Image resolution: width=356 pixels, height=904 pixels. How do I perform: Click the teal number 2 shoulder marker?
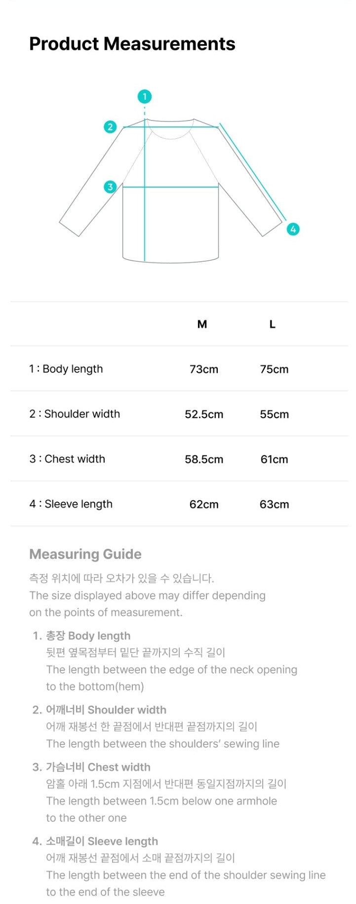[110, 127]
